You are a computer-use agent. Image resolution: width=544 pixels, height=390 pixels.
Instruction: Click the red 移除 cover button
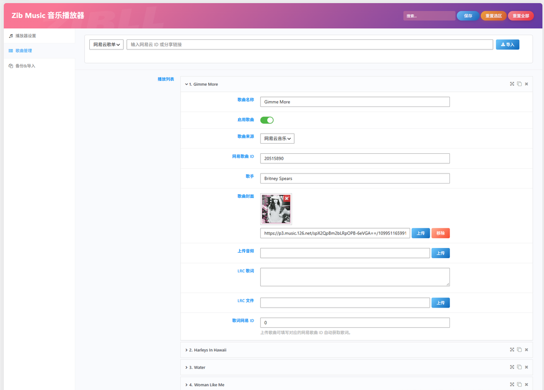(440, 233)
